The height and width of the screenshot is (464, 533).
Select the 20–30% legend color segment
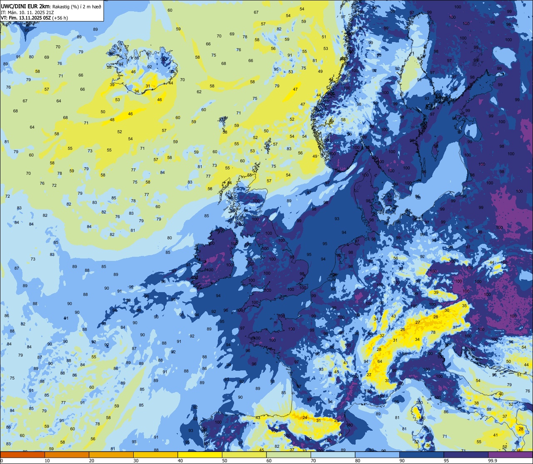tap(111, 454)
